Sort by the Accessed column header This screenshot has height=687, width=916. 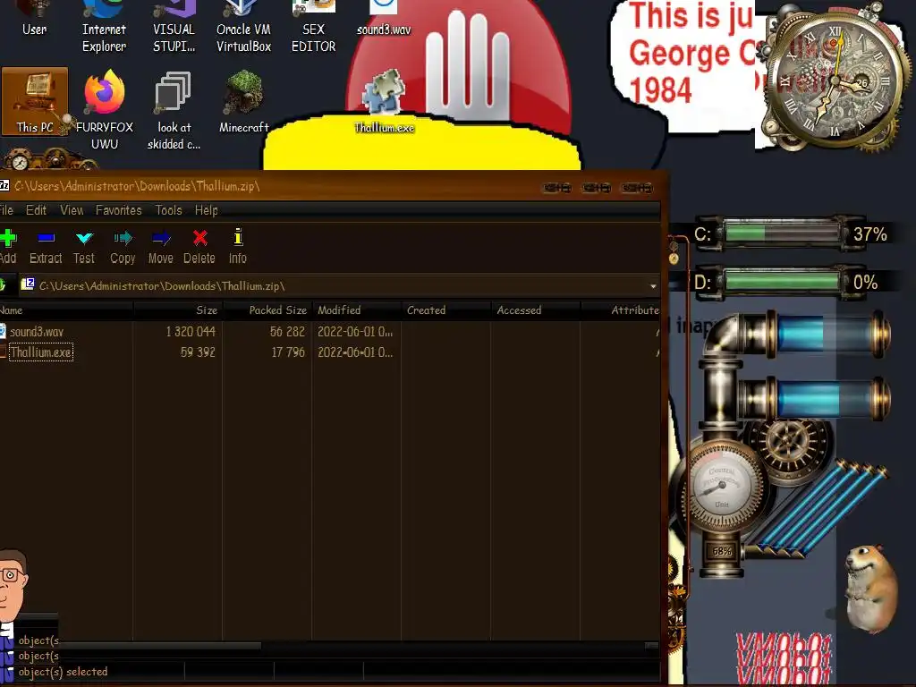pos(536,310)
